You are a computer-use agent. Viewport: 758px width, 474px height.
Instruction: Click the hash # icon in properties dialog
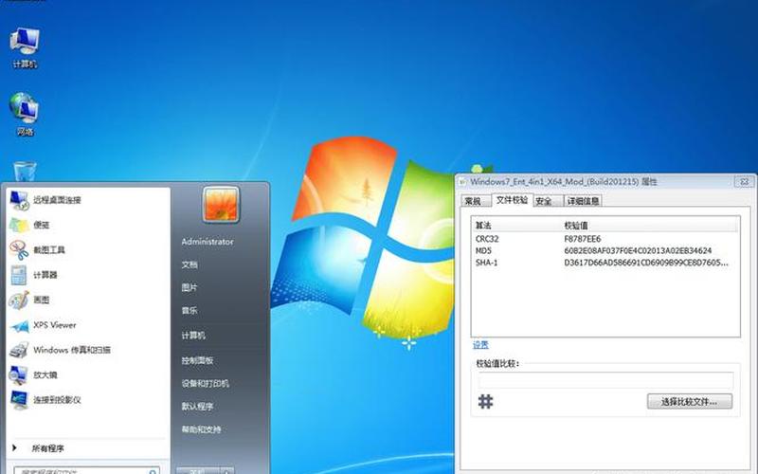coord(485,401)
